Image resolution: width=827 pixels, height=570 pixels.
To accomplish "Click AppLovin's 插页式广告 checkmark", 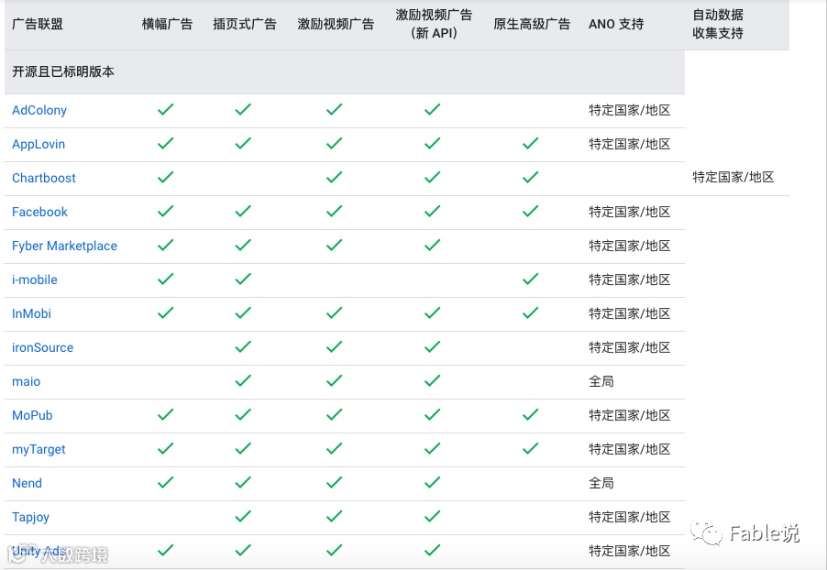I will pyautogui.click(x=243, y=144).
